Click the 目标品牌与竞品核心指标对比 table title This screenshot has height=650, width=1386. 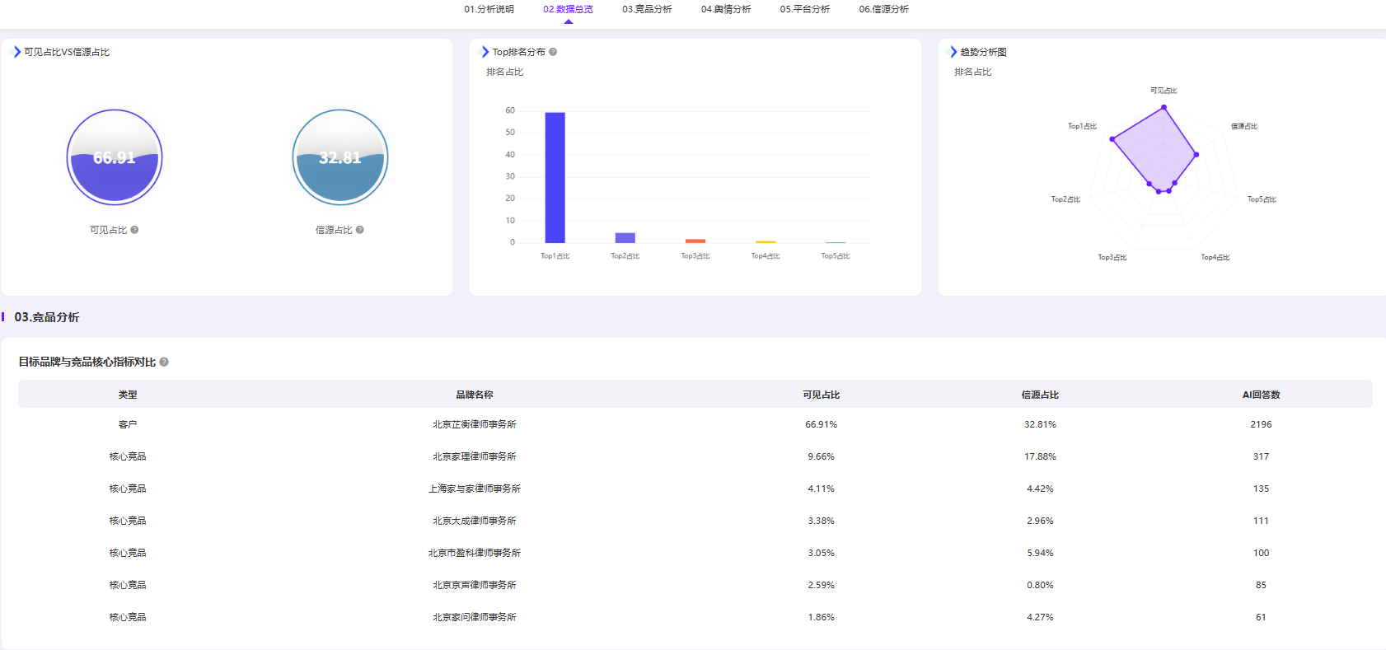(87, 362)
